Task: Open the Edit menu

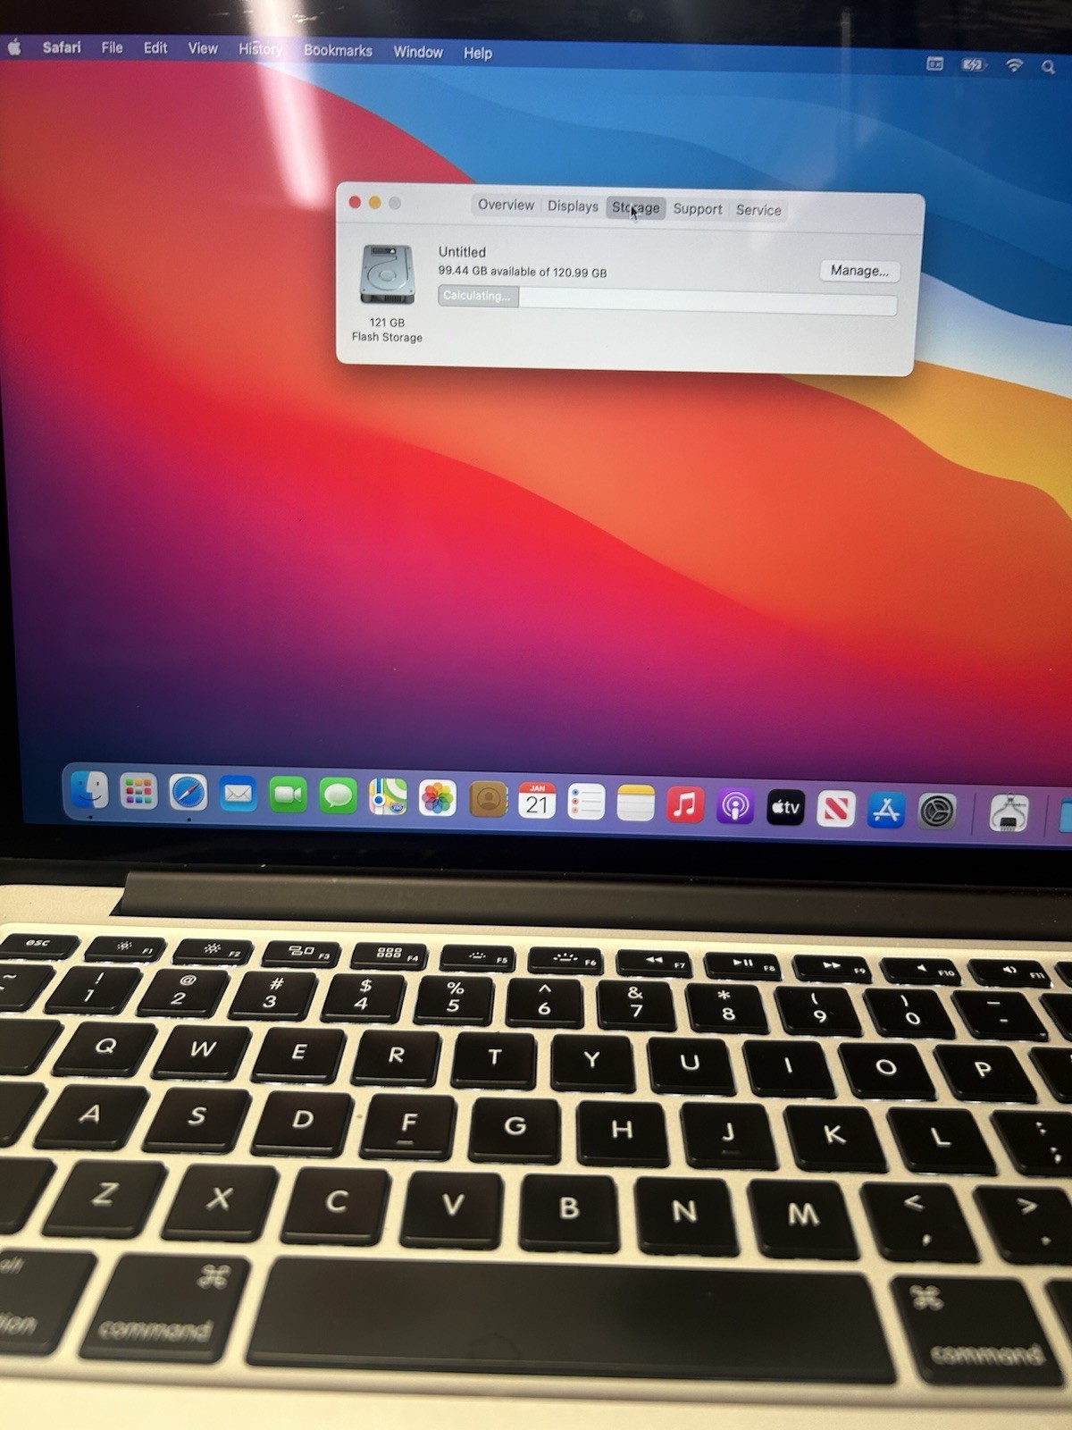Action: (x=155, y=48)
